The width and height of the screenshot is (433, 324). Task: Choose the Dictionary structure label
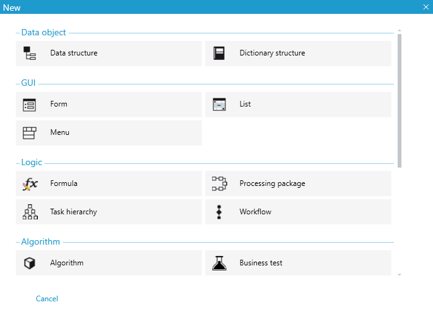coord(272,53)
